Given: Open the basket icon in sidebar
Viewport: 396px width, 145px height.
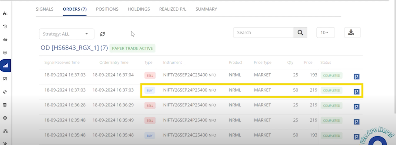Looking at the screenshot, I should [5, 40].
